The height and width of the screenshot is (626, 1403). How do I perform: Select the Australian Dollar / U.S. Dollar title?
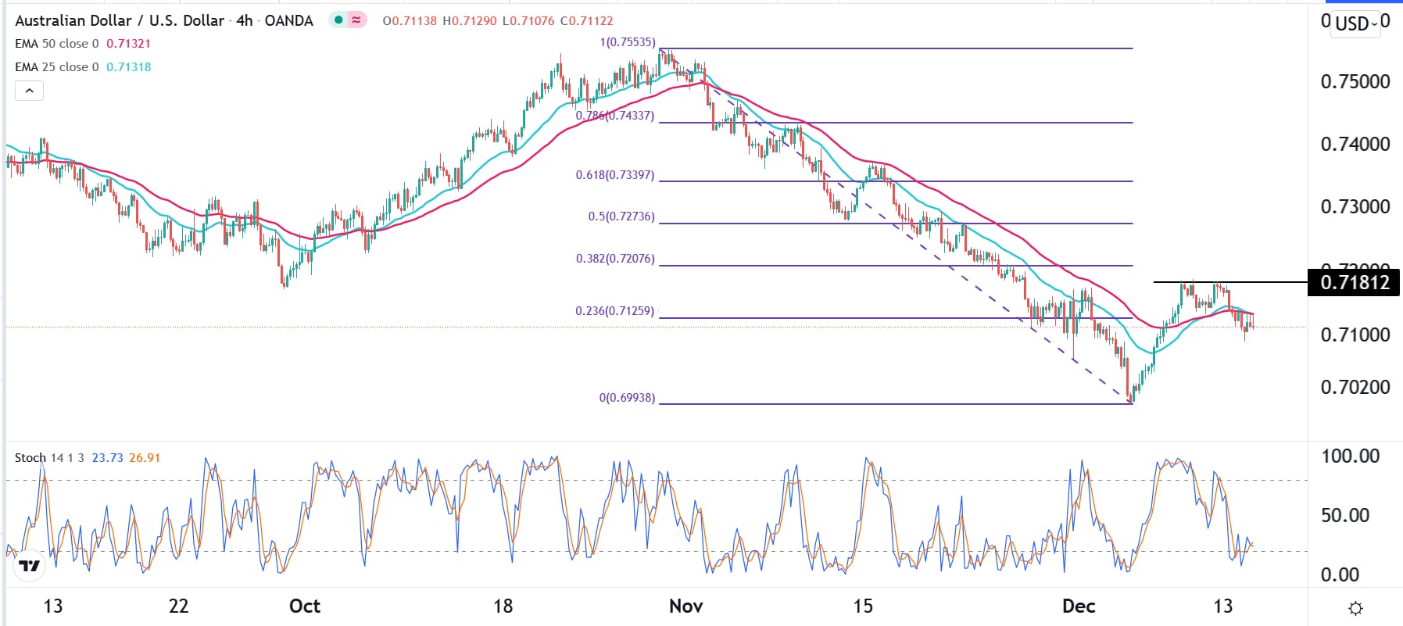(x=120, y=20)
